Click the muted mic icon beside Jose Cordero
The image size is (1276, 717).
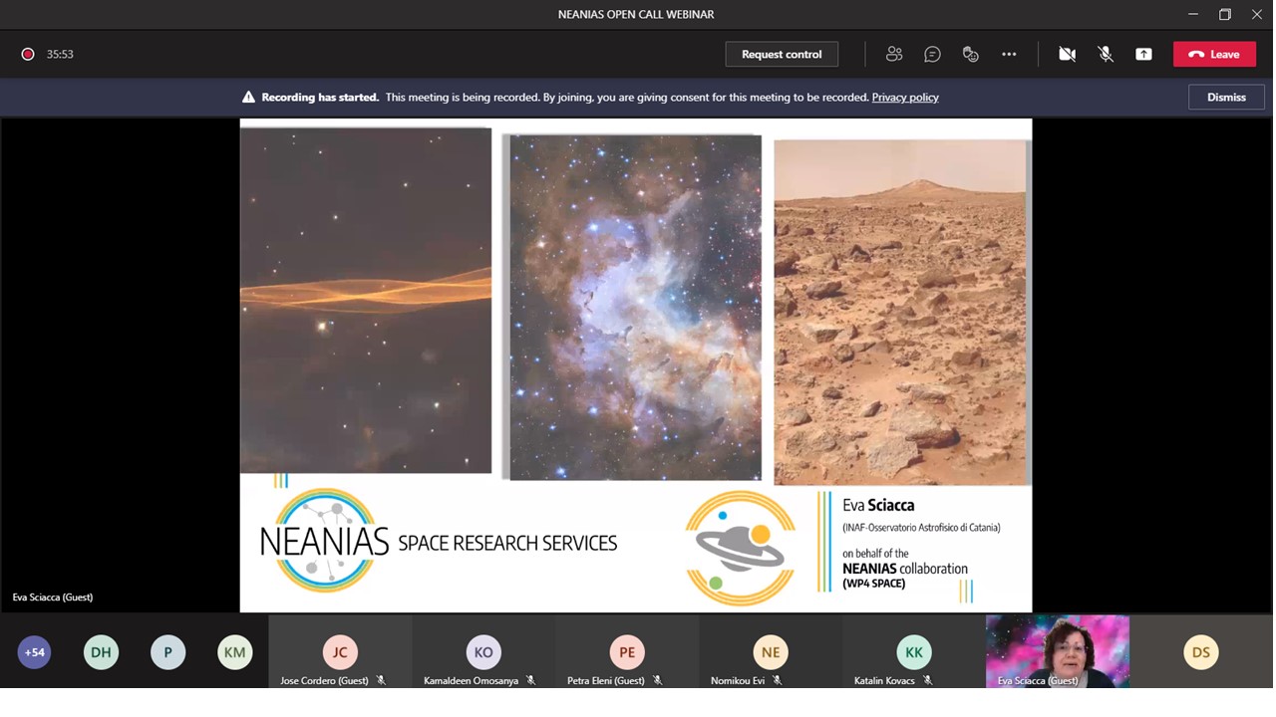(381, 681)
